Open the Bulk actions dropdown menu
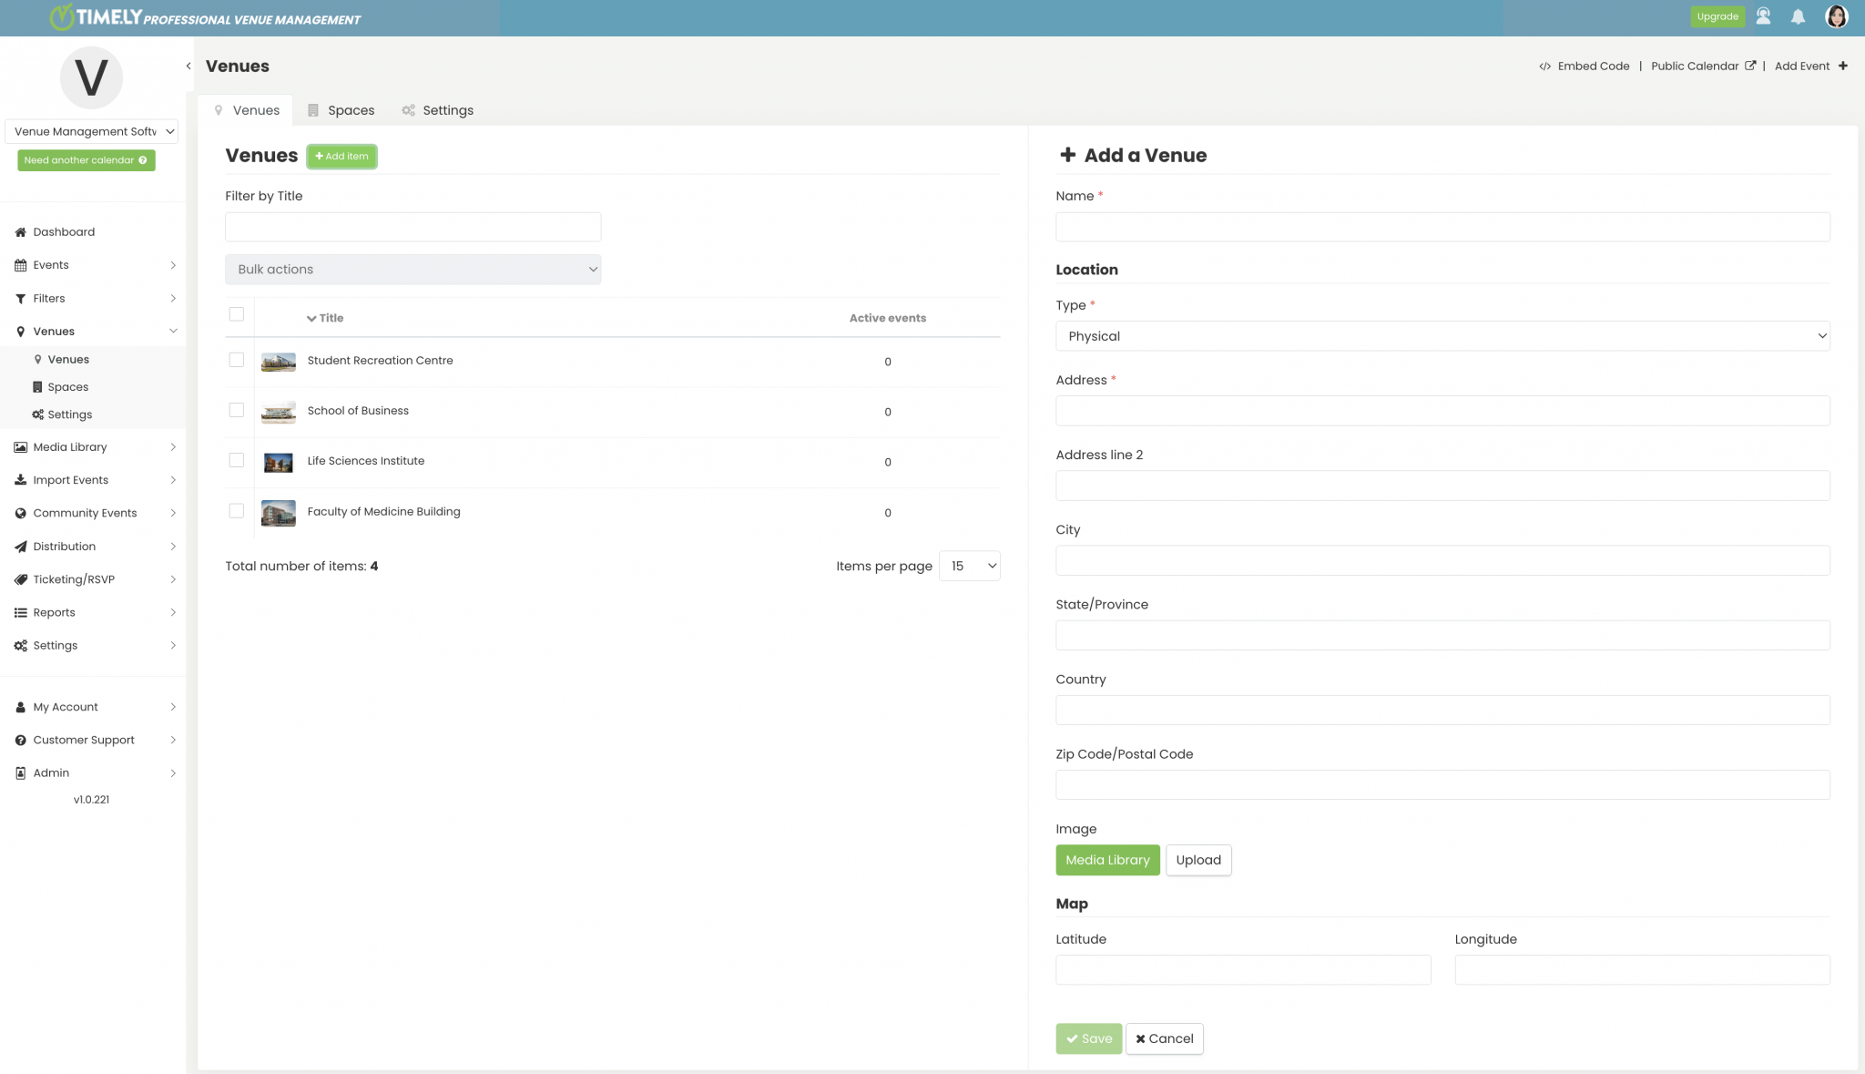1865x1074 pixels. pyautogui.click(x=413, y=269)
